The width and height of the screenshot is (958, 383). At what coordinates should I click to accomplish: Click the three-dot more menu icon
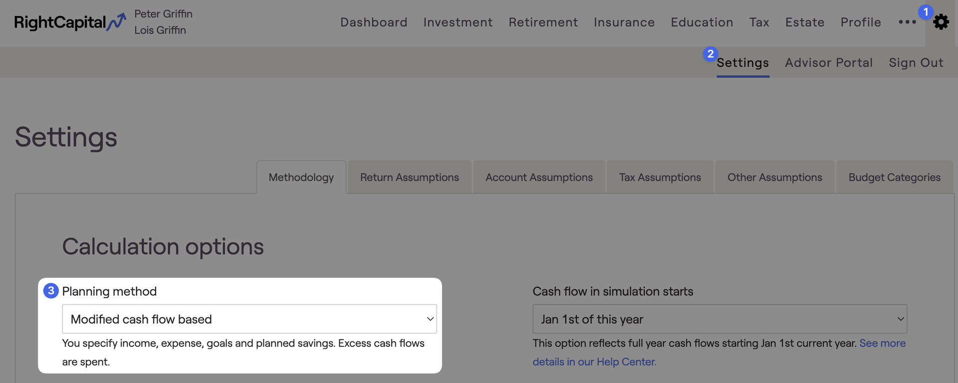(907, 22)
